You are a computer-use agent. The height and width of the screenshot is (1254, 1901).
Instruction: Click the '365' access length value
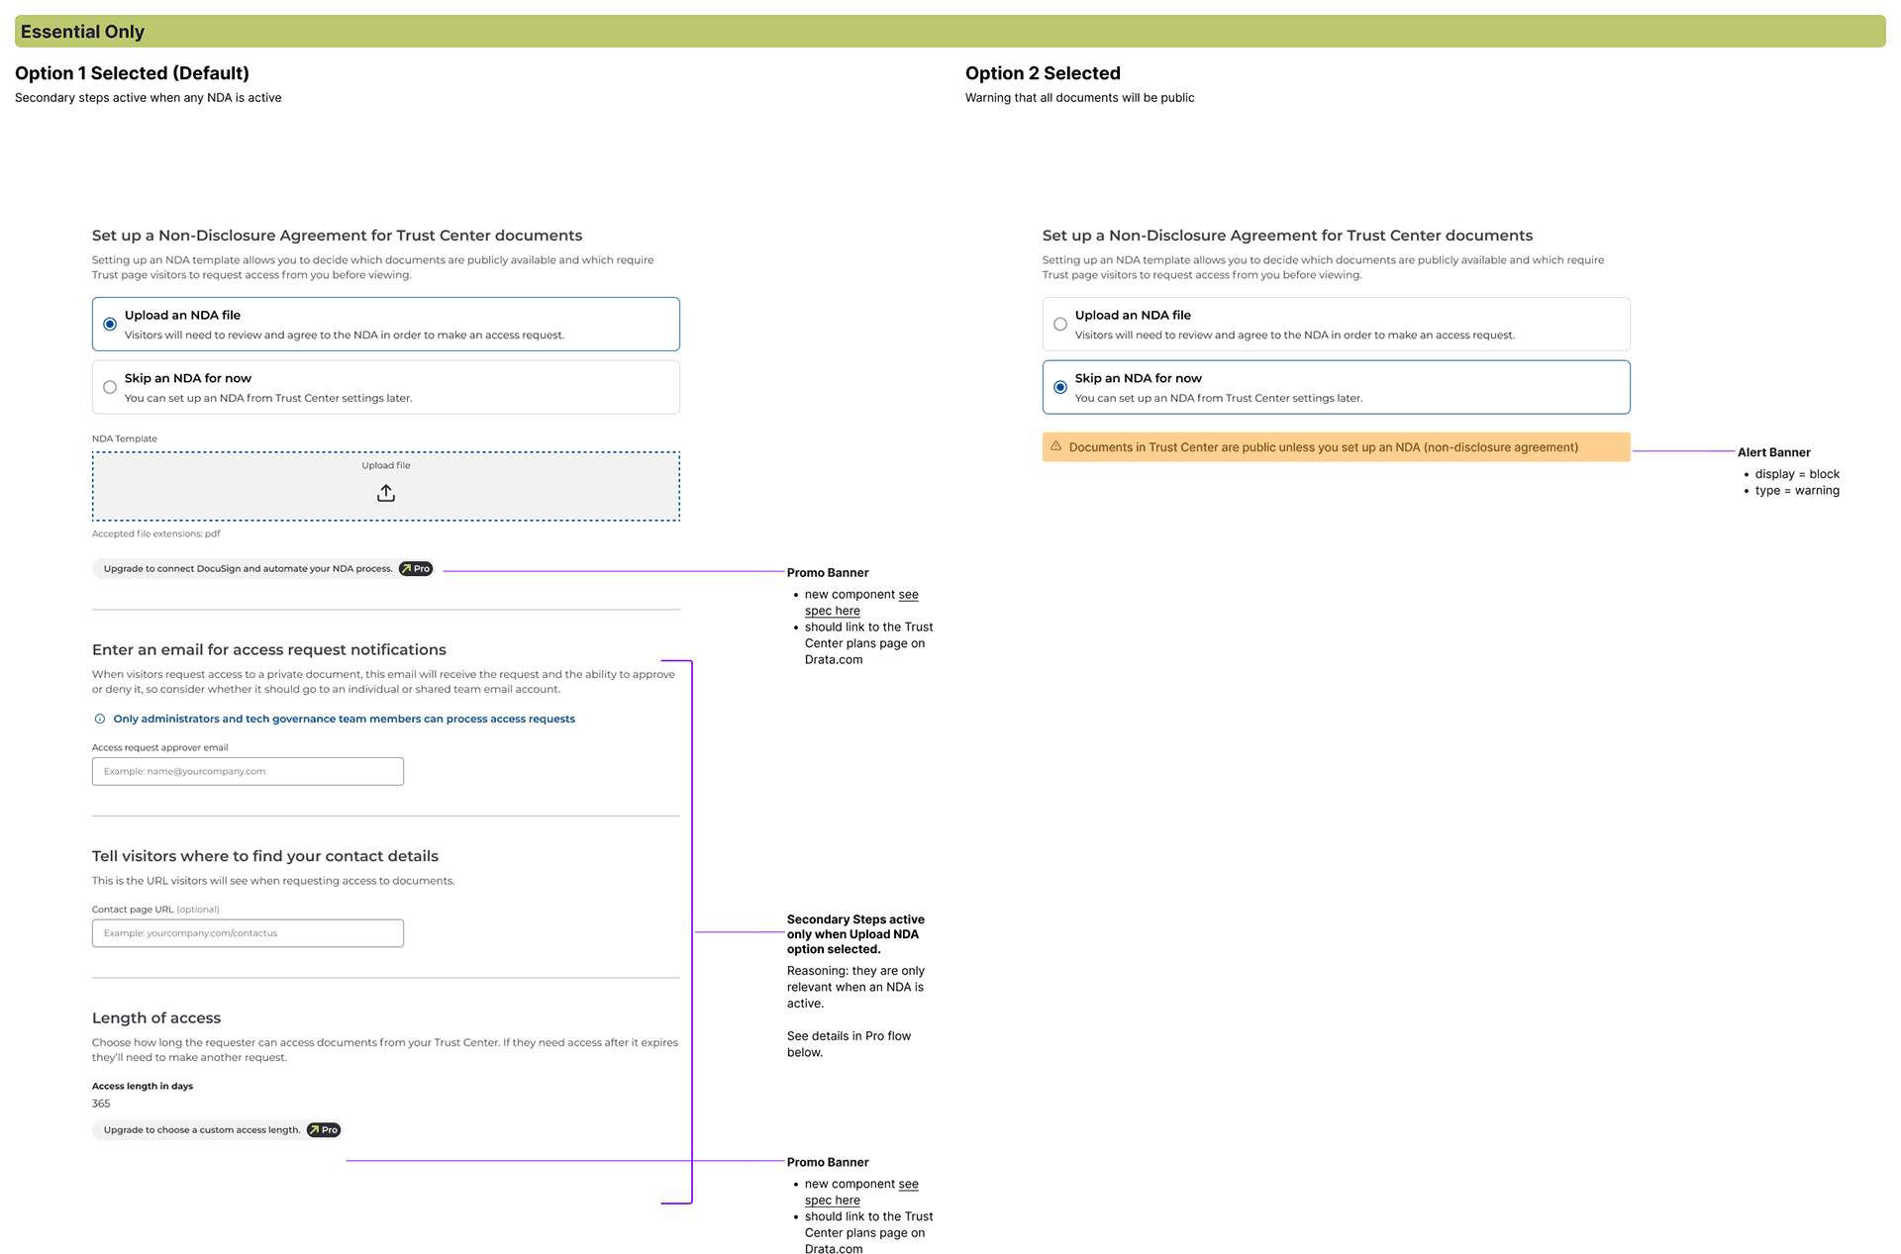click(x=101, y=1104)
